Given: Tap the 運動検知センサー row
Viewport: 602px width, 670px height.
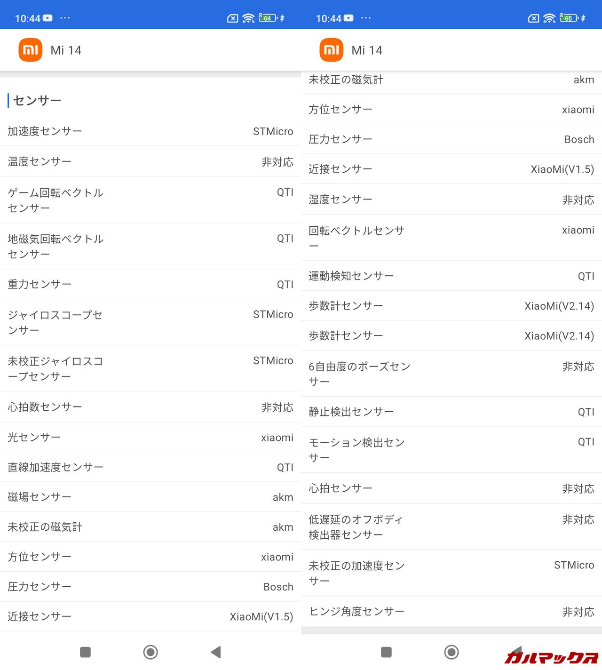Looking at the screenshot, I should (451, 276).
